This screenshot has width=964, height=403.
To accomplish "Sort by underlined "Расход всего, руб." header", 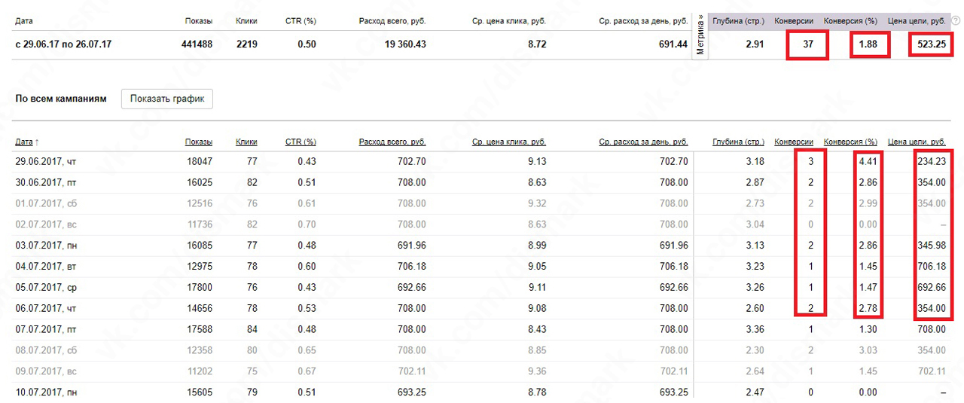I will pyautogui.click(x=392, y=142).
